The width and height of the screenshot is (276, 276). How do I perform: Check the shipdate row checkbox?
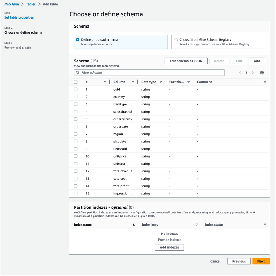tap(76, 142)
